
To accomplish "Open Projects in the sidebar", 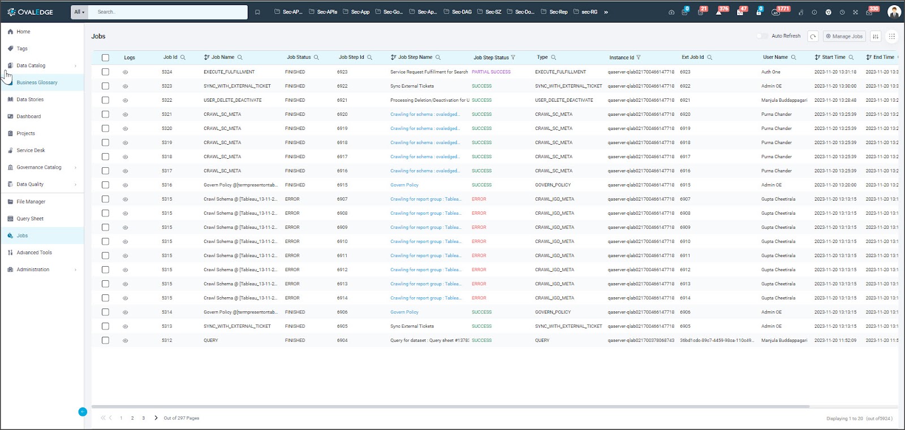I will click(25, 133).
